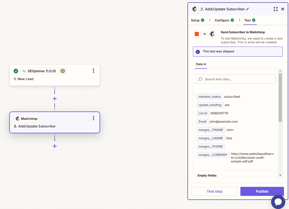289x209 pixels.
Task: Expand the step panel to full screen
Action: (276, 9)
